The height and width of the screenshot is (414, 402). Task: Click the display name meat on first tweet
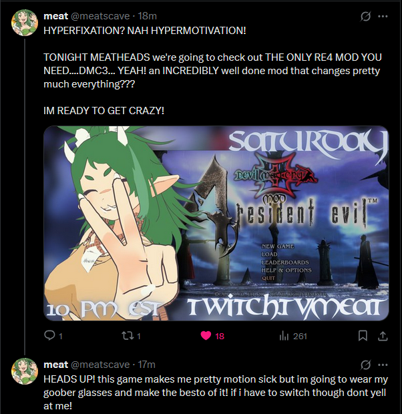click(55, 16)
